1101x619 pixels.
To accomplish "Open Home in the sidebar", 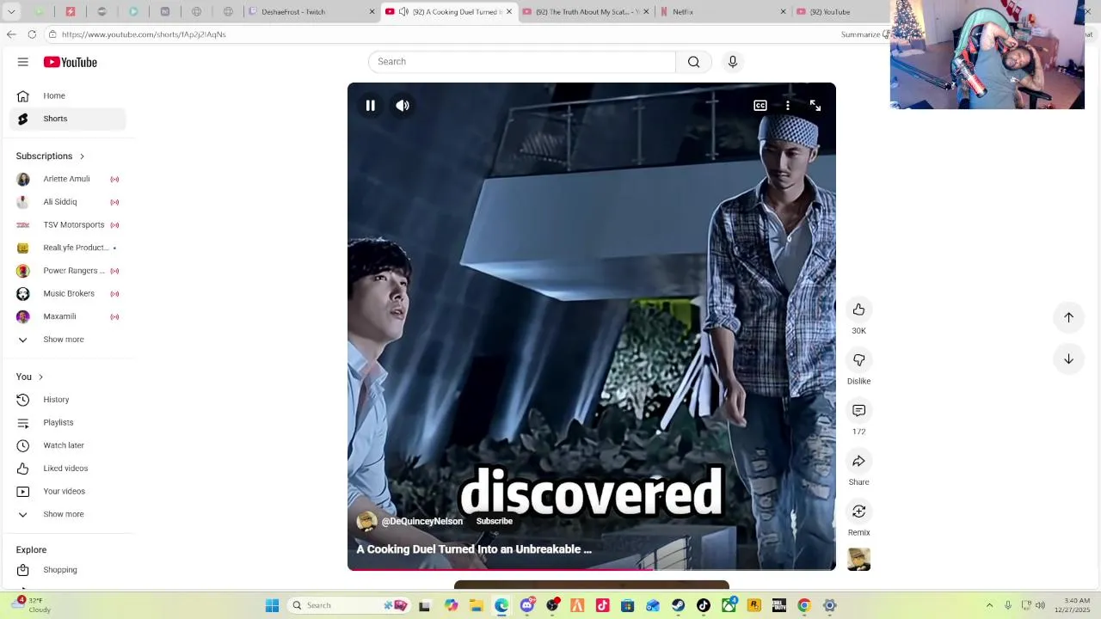I will click(x=67, y=95).
